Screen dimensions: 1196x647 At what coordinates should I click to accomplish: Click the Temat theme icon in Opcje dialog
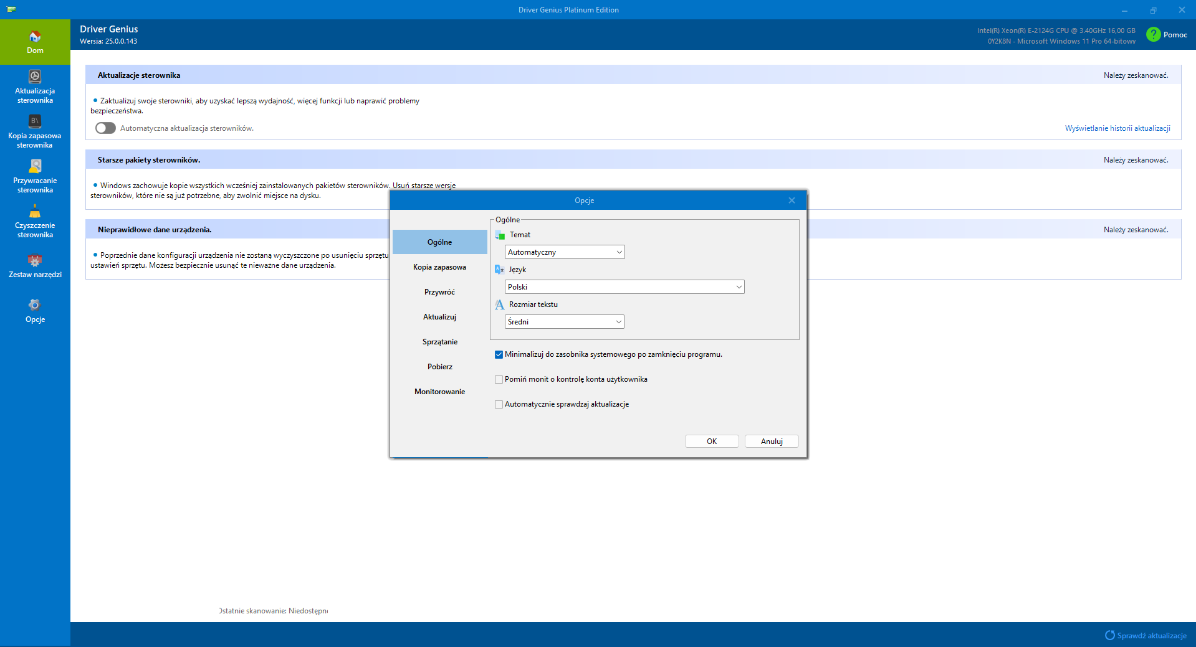pos(500,235)
